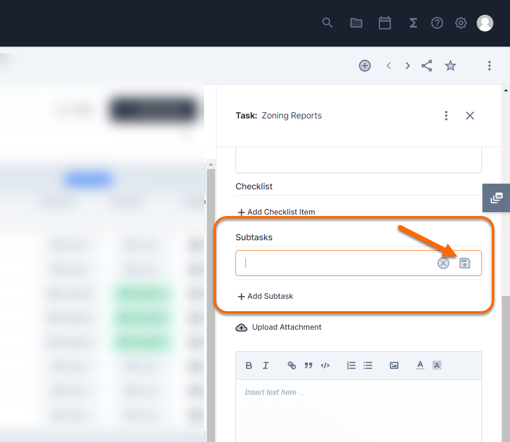The height and width of the screenshot is (442, 510).
Task: Cancel subtask entry via the circled X icon
Action: 443,263
